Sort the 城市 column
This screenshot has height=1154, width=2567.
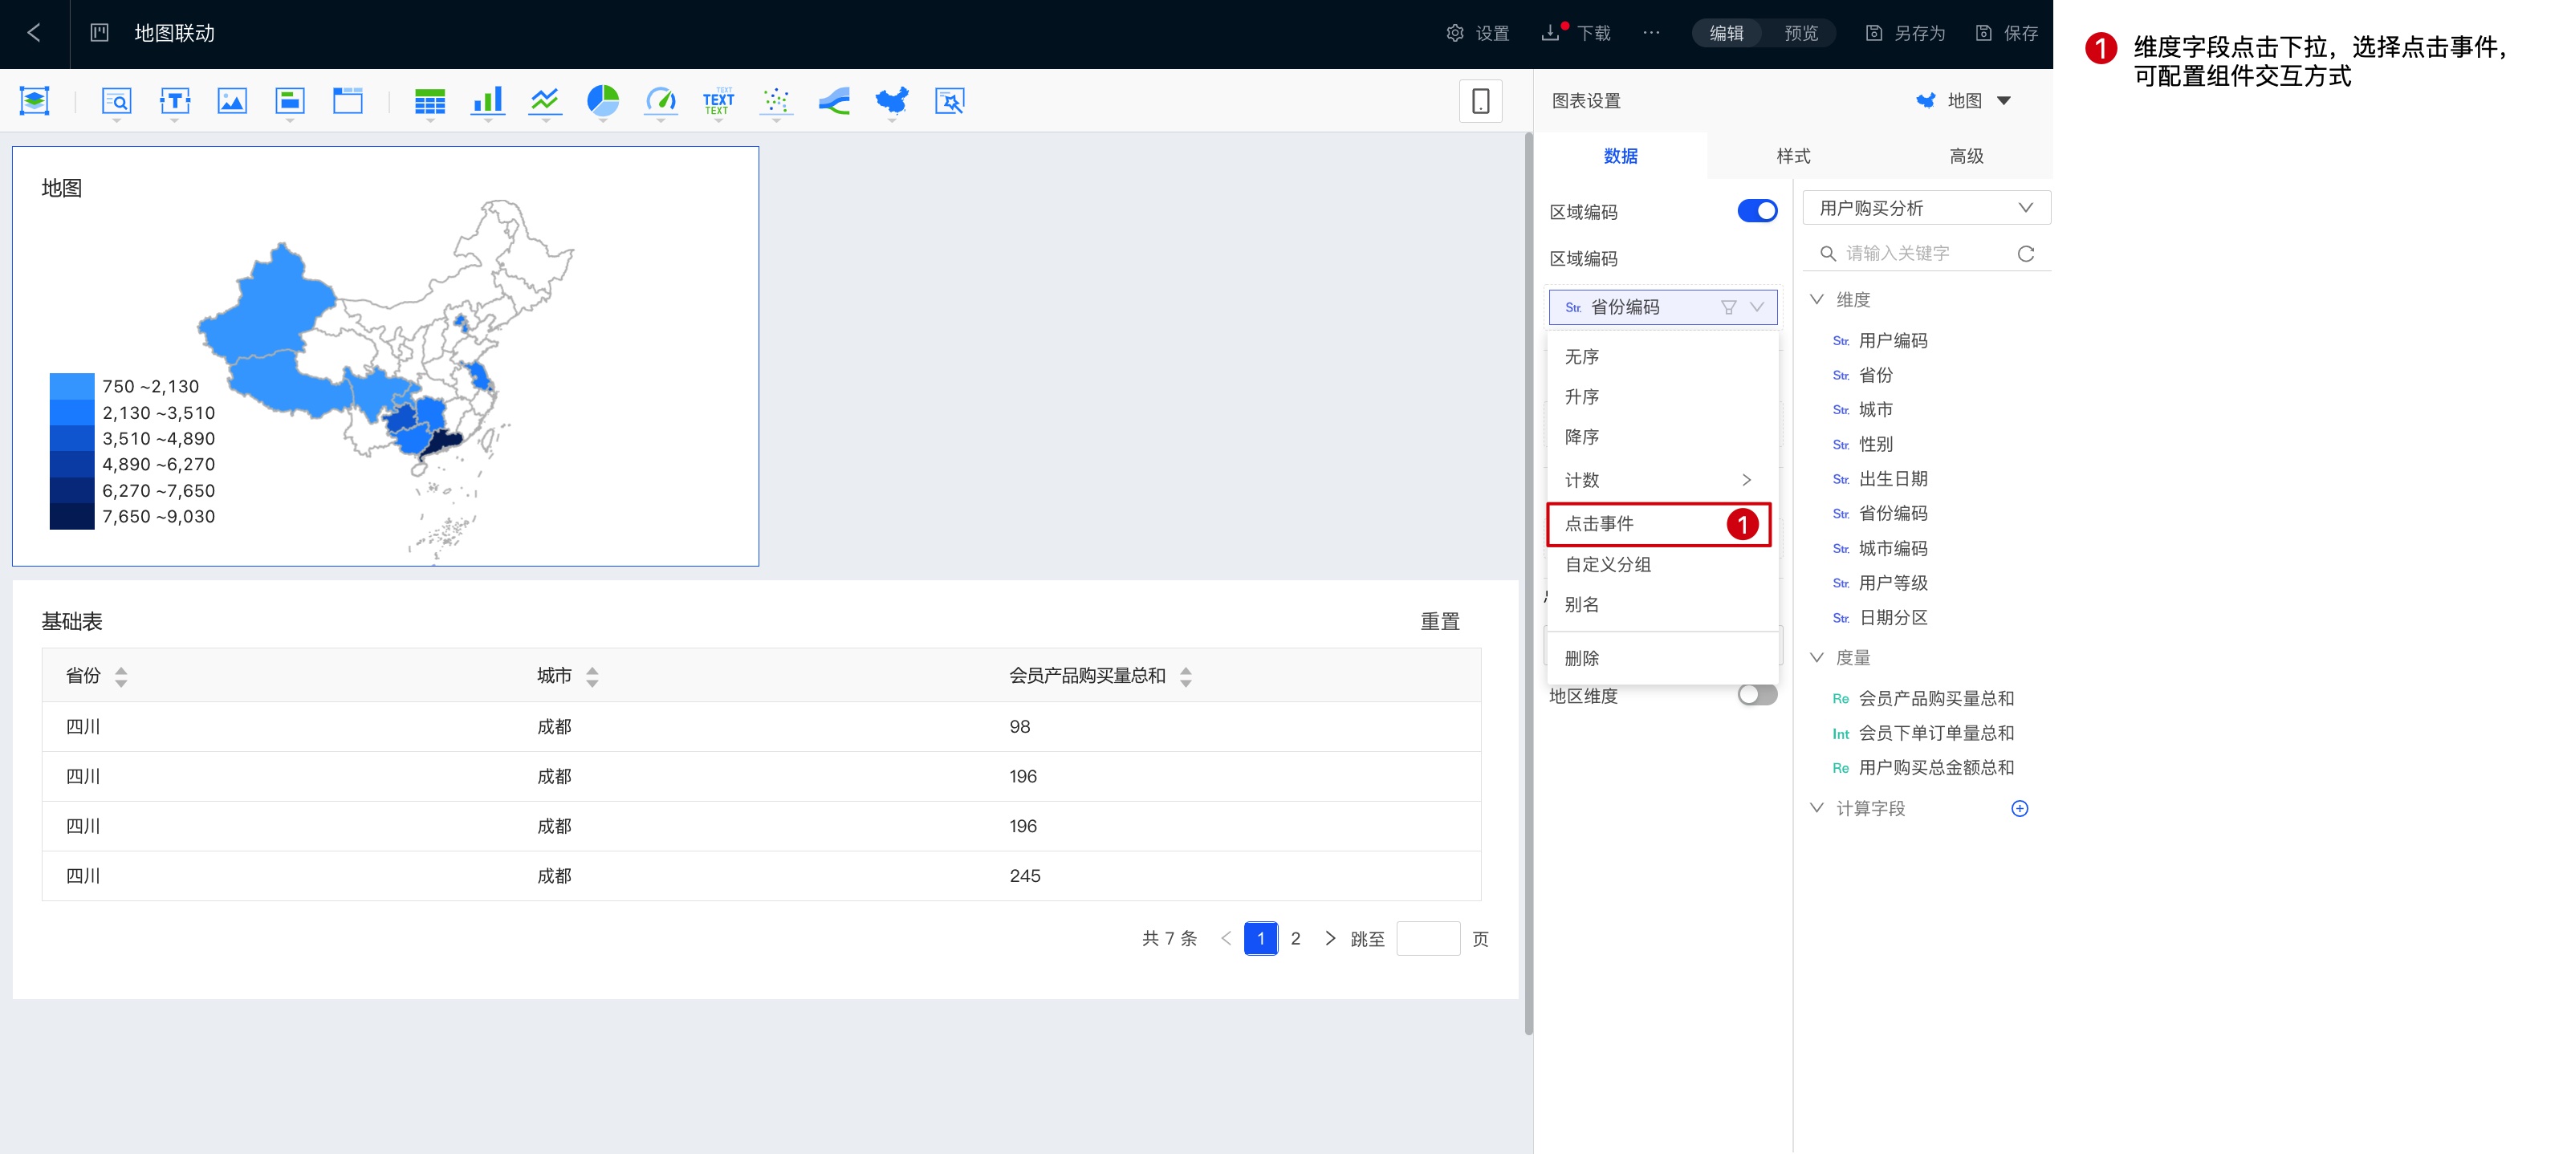point(592,677)
